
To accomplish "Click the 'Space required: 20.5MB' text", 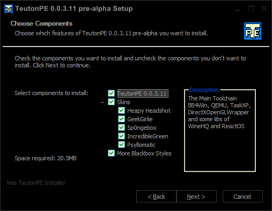I will [x=46, y=158].
